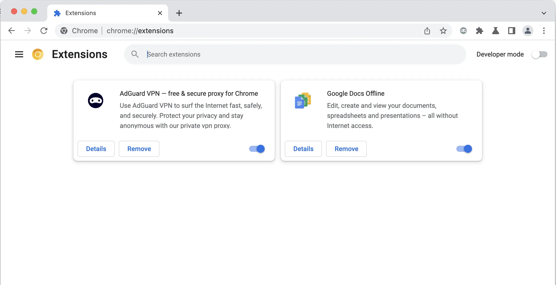Go back with the browser back arrow

12,31
